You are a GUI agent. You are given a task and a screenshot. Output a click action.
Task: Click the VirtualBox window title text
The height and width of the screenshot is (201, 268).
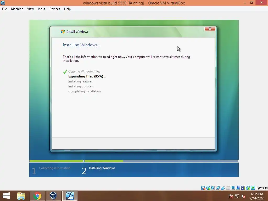click(134, 3)
